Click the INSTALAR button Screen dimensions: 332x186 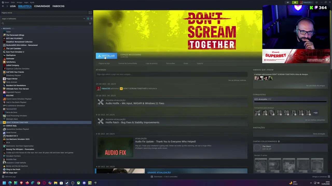click(106, 56)
